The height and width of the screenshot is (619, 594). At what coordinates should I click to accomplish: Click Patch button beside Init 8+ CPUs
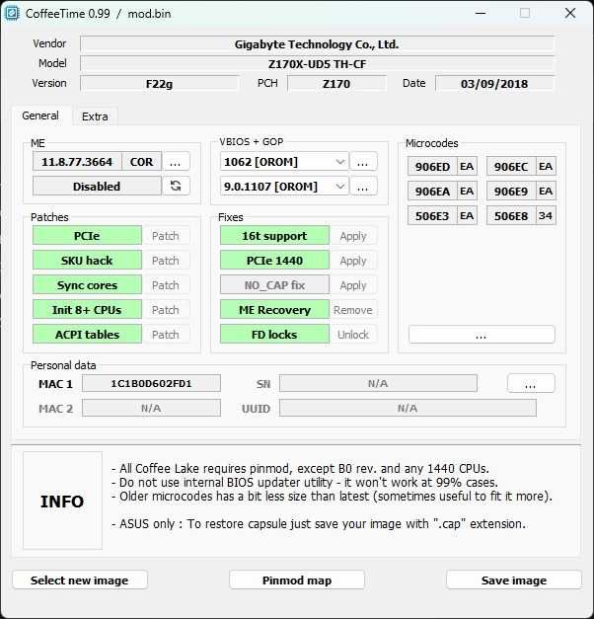pyautogui.click(x=166, y=310)
